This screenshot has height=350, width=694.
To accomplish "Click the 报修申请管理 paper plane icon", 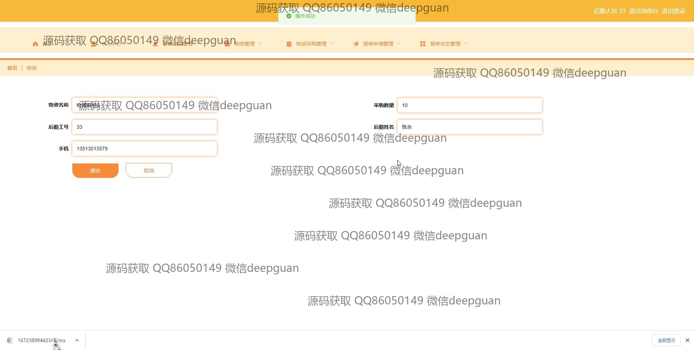I will [x=356, y=44].
